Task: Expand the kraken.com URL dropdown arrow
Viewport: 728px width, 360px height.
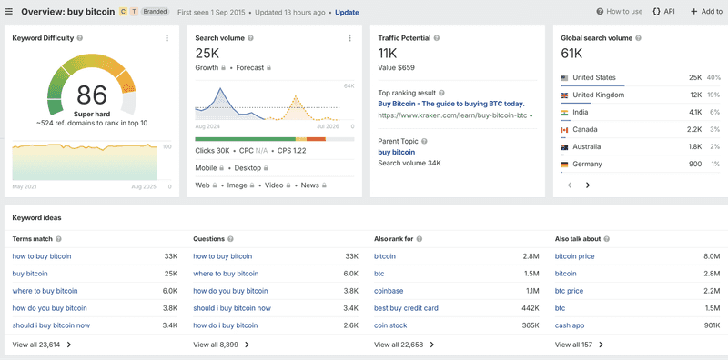Action: 531,115
